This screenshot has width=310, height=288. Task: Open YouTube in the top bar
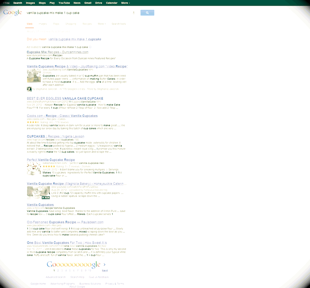64,3
